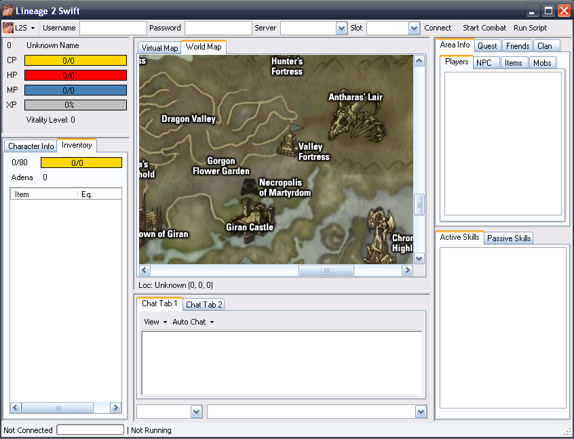Open the Area Info tab
The image size is (574, 439).
[455, 45]
